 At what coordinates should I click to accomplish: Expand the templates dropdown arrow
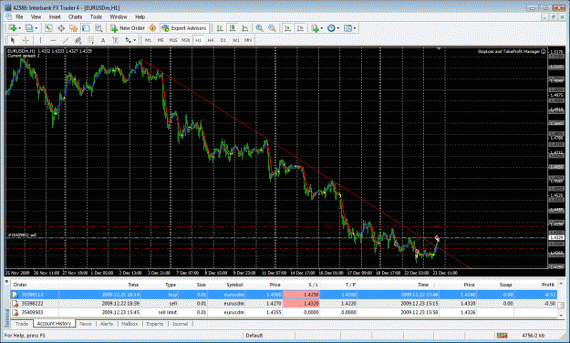pyautogui.click(x=355, y=28)
